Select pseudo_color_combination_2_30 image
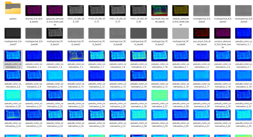This screenshot has width=253, height=137. click(222, 95)
